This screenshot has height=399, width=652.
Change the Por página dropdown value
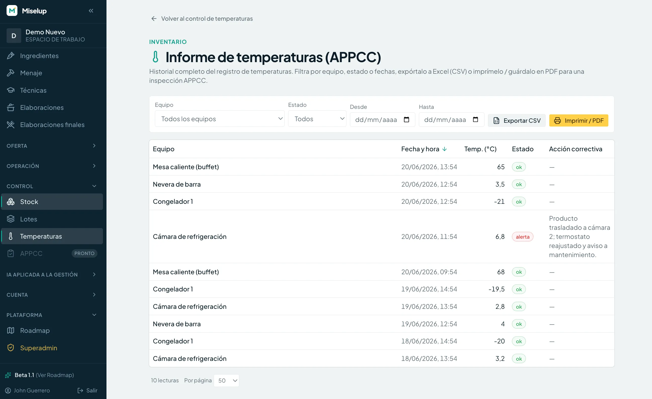[226, 381]
